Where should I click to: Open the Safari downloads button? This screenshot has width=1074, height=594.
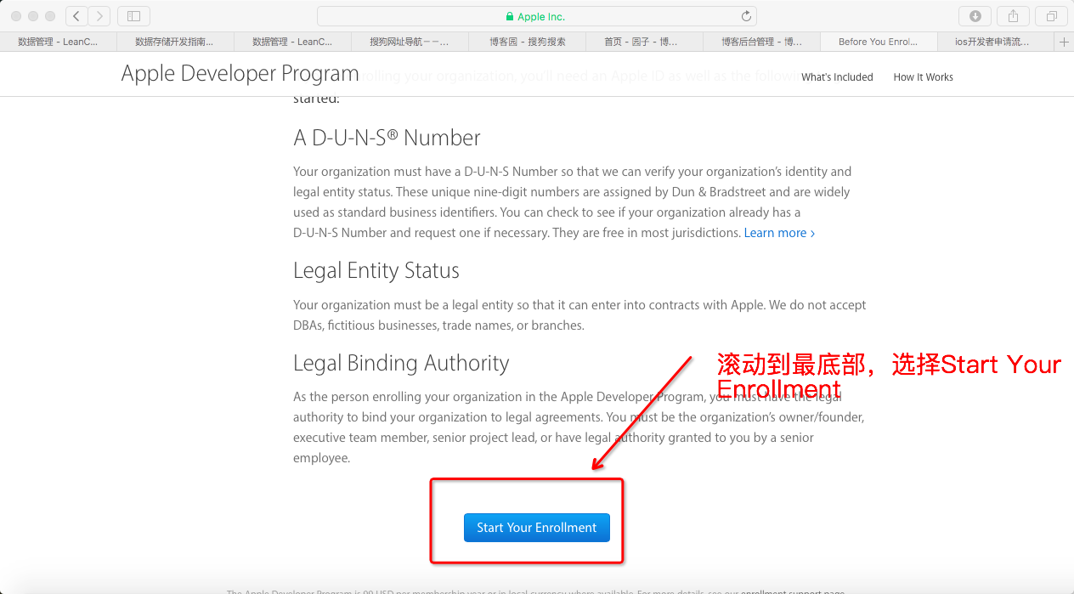975,16
